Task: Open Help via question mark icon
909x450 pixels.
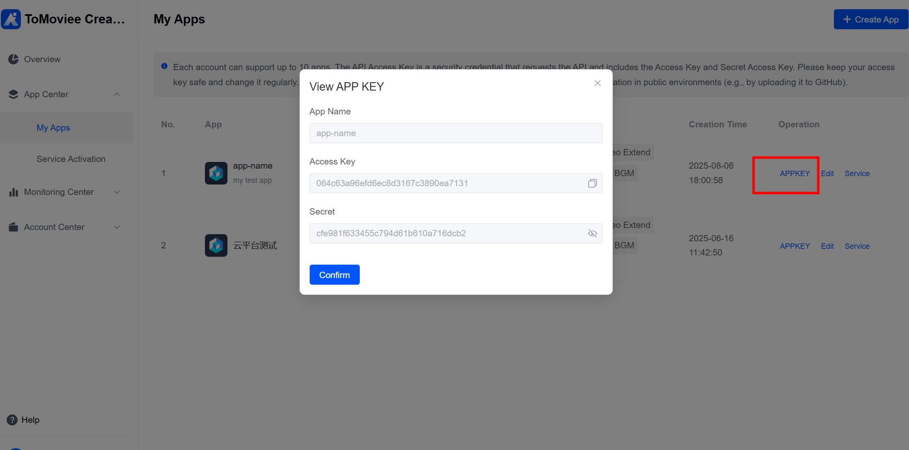Action: [12, 420]
